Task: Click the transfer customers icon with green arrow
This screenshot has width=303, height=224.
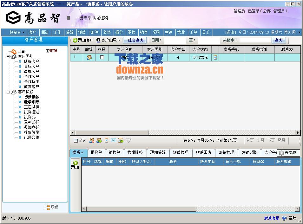Action: coord(99,140)
